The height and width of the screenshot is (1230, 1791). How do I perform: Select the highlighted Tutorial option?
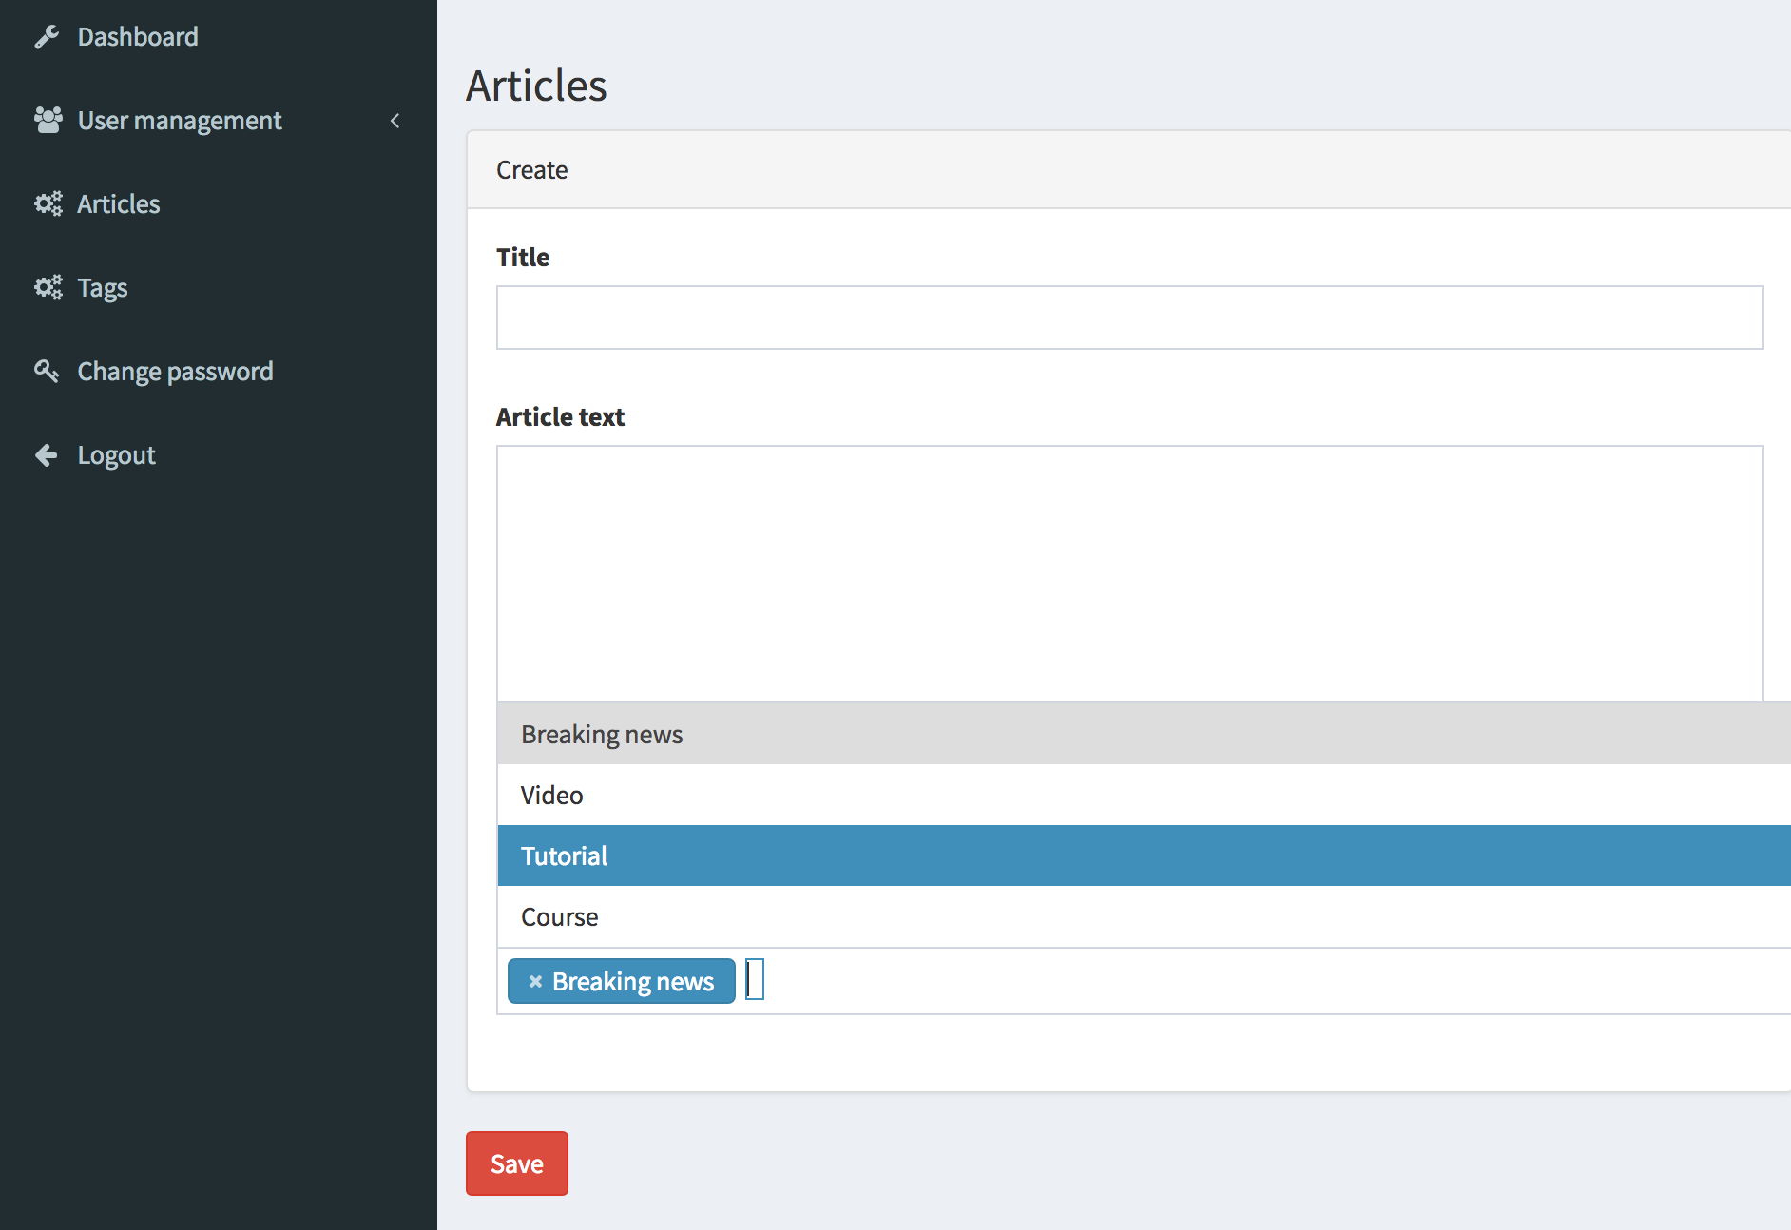point(563,855)
